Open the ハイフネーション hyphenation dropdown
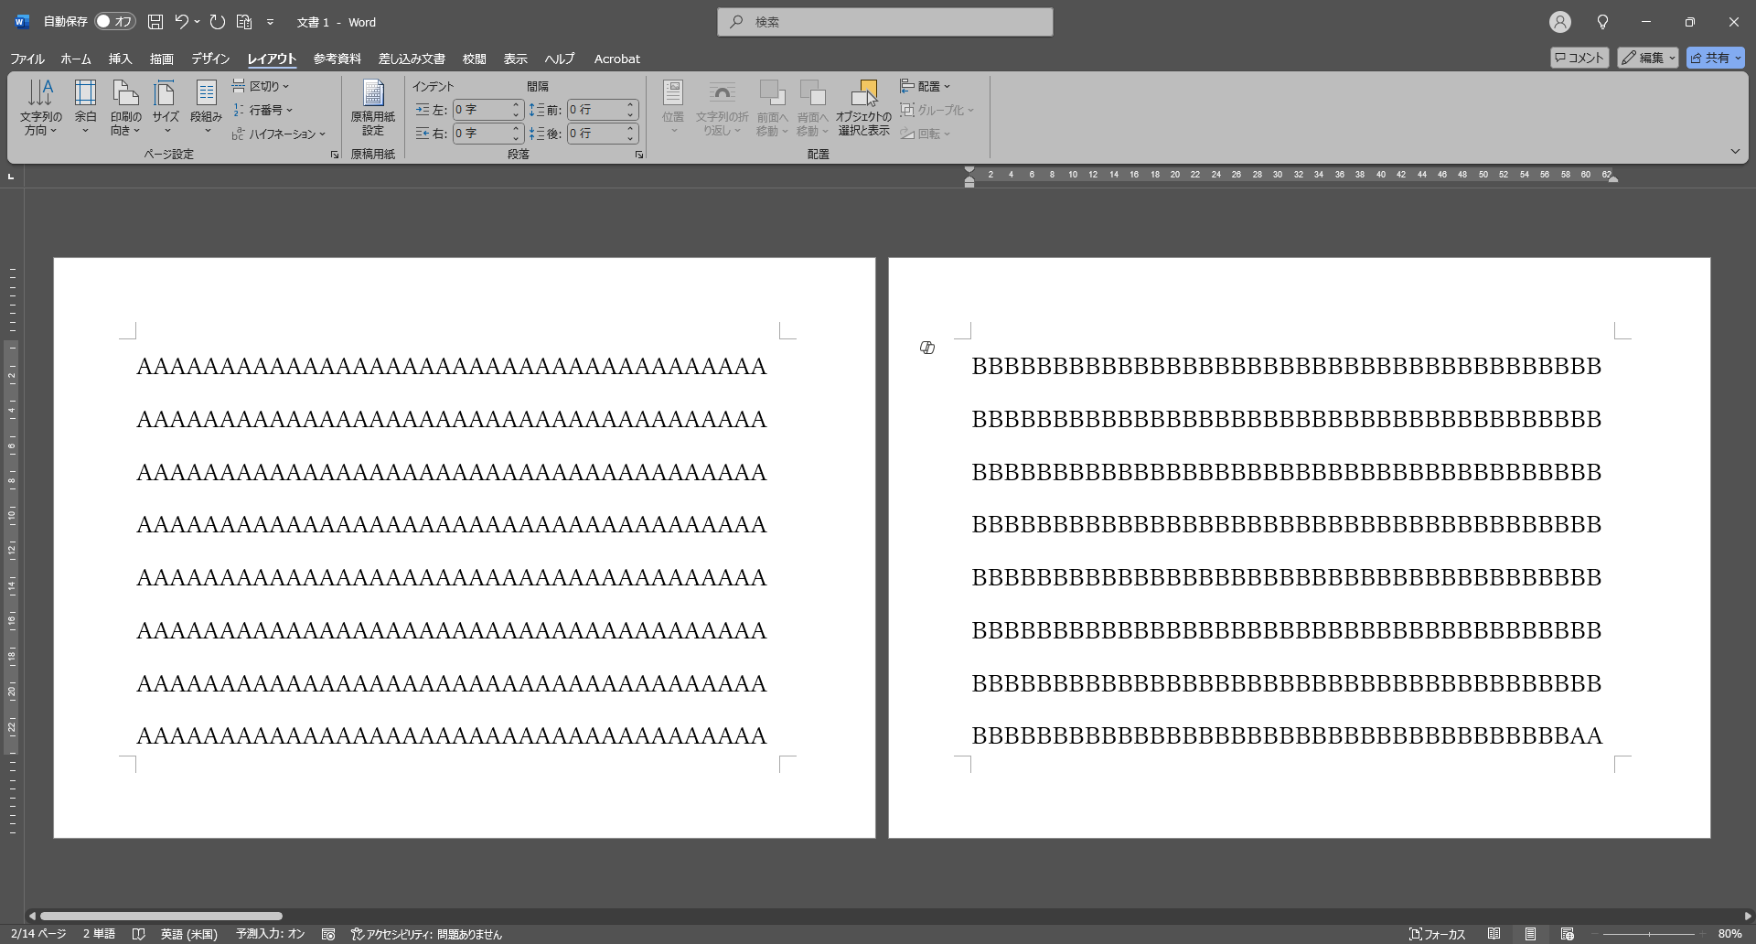The height and width of the screenshot is (944, 1756). [x=279, y=134]
